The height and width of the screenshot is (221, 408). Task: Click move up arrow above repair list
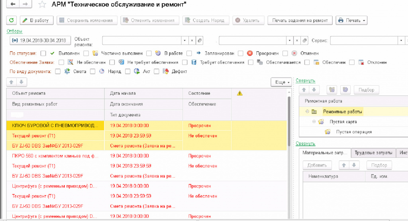coord(12,82)
